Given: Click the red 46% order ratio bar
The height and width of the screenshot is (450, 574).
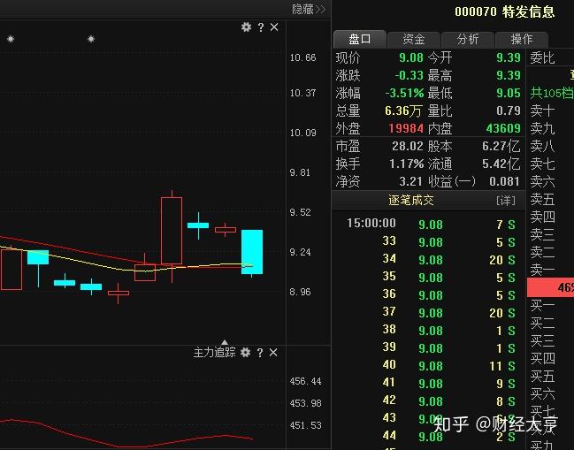Looking at the screenshot, I should point(550,287).
